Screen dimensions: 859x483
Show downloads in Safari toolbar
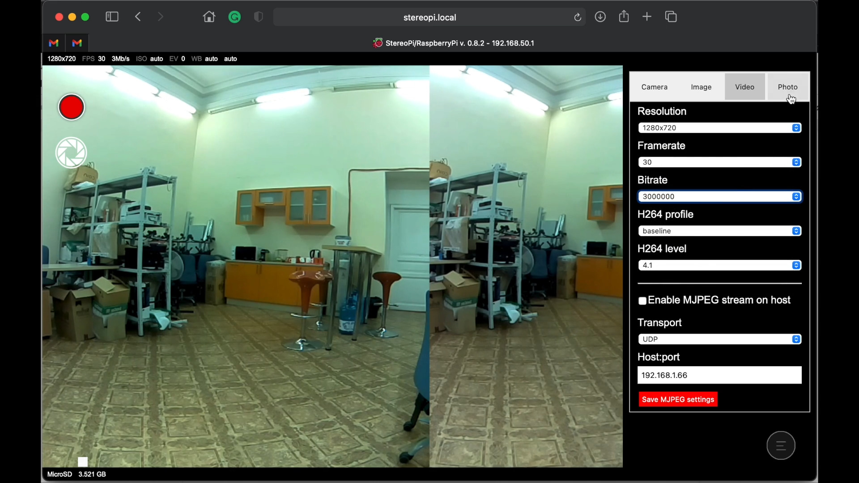[x=600, y=17]
